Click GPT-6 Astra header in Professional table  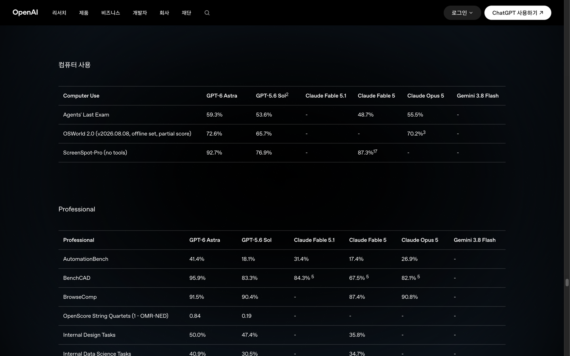pos(205,240)
